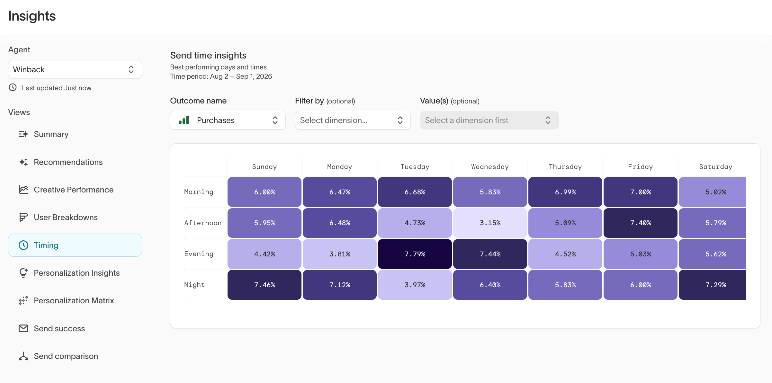Click the Wednesday column header
Image resolution: width=772 pixels, height=383 pixels.
[490, 167]
